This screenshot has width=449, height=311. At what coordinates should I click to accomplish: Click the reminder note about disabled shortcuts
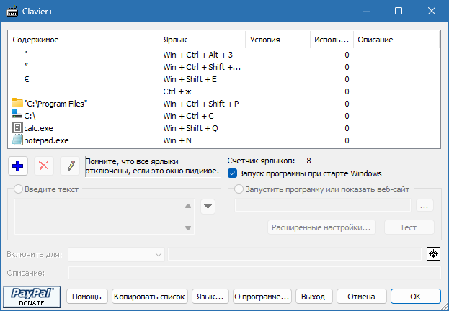tap(153, 166)
